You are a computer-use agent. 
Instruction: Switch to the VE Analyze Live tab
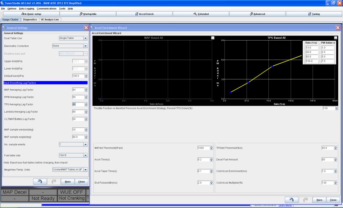click(50, 20)
